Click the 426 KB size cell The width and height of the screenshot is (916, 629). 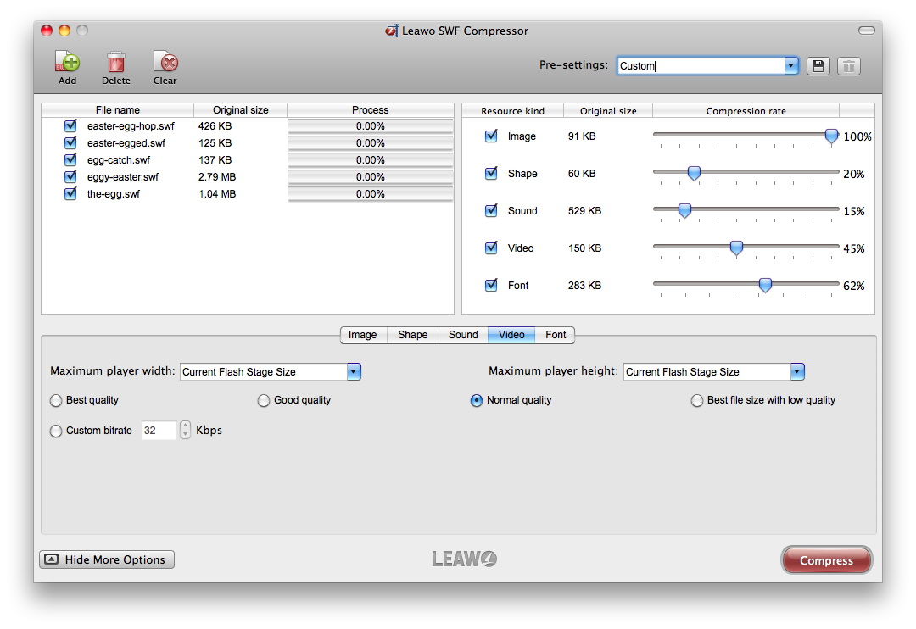[x=215, y=126]
